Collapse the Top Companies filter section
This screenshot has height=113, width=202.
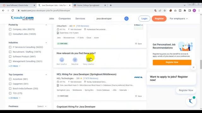(46, 75)
